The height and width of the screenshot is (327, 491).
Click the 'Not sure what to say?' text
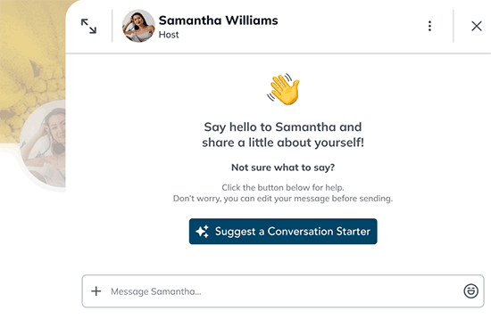point(283,168)
